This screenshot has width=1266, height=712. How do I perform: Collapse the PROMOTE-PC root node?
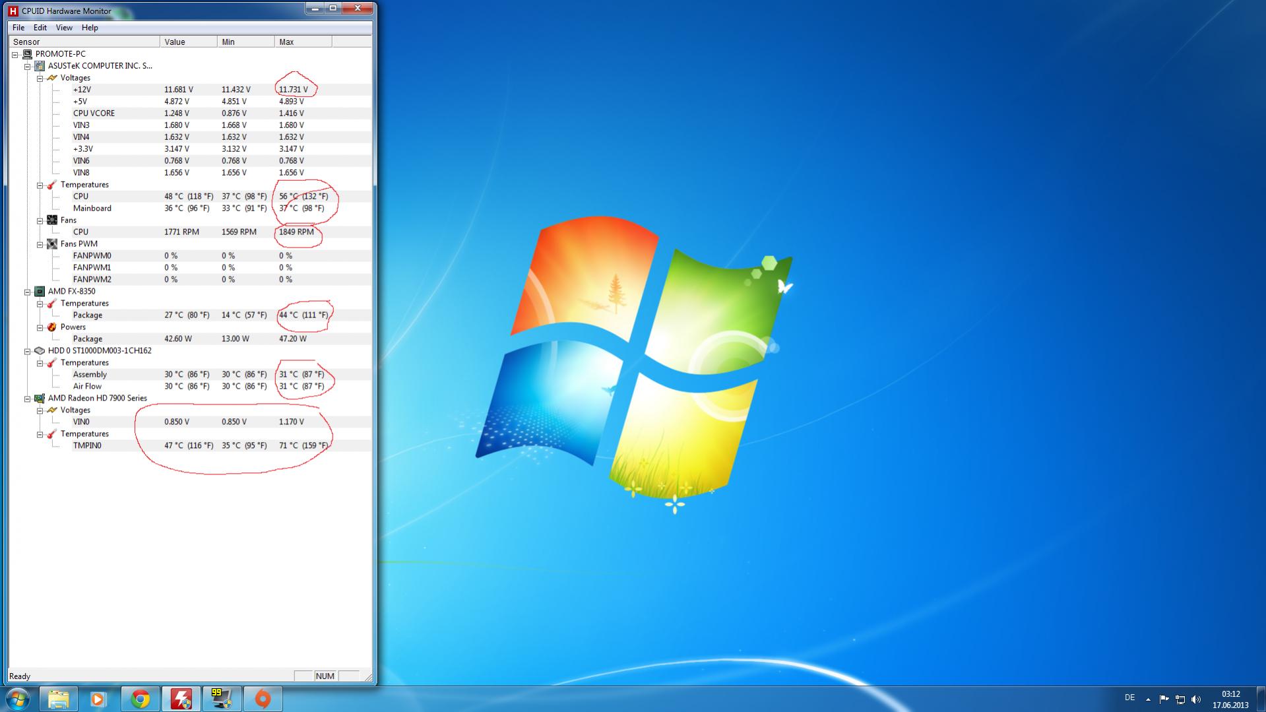tap(15, 54)
